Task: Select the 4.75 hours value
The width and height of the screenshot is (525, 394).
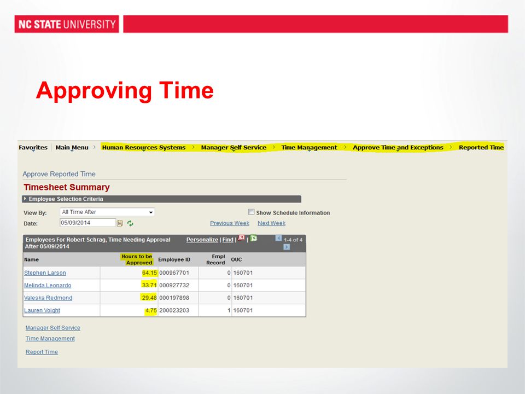Action: pyautogui.click(x=151, y=310)
